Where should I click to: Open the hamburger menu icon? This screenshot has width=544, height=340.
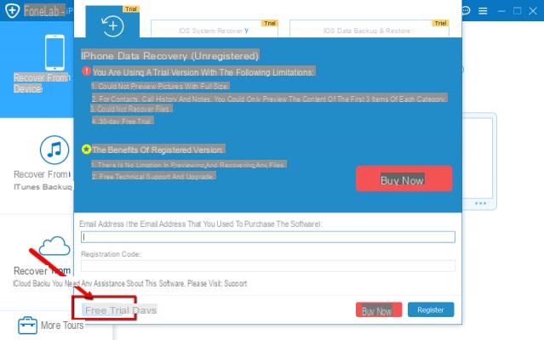[483, 11]
